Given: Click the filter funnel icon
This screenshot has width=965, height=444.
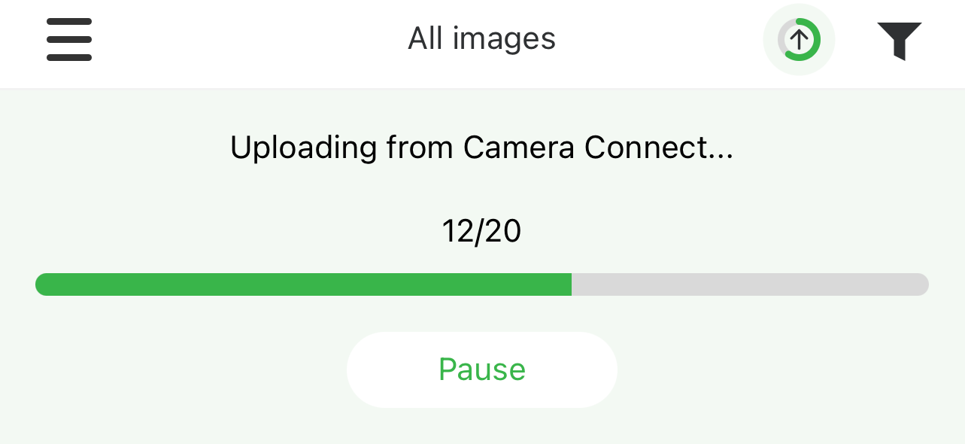Looking at the screenshot, I should click(x=899, y=40).
